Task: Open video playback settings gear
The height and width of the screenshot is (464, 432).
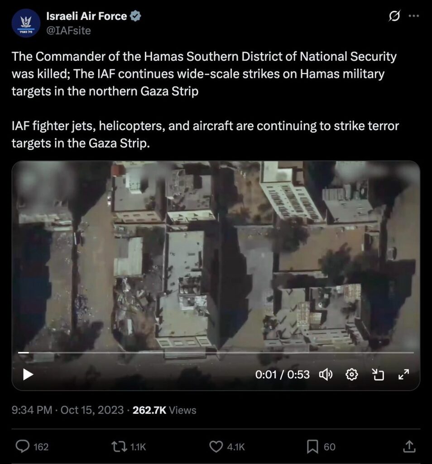Action: coord(351,375)
